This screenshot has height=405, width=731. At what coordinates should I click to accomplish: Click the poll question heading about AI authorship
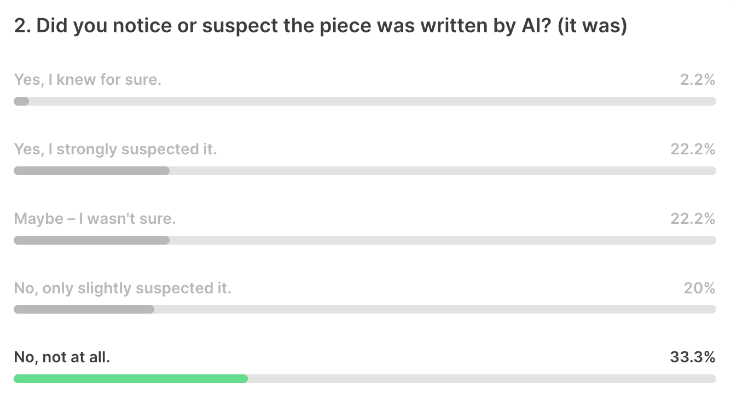[320, 27]
